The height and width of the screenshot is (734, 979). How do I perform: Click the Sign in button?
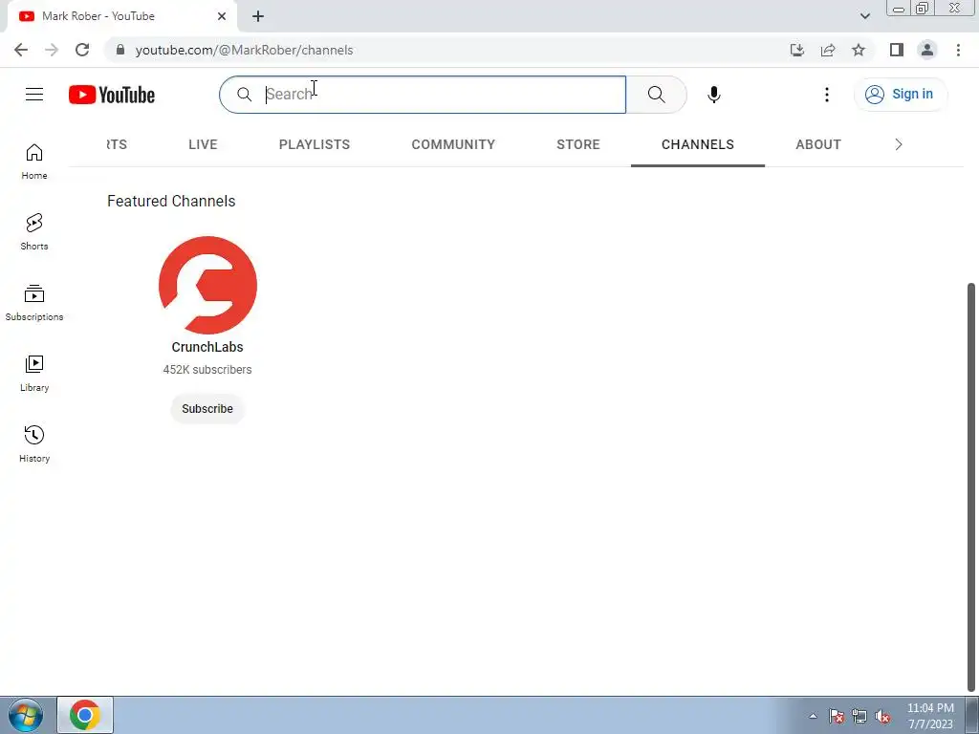pos(900,95)
